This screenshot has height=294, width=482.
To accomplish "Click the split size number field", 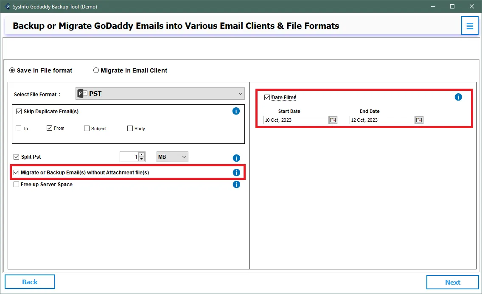I will [129, 157].
